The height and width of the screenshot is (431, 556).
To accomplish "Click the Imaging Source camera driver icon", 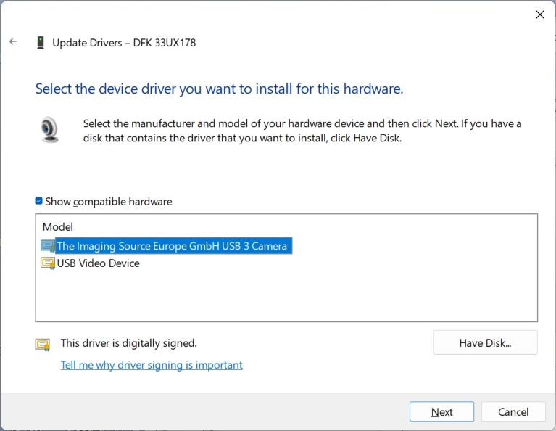I will [x=48, y=246].
